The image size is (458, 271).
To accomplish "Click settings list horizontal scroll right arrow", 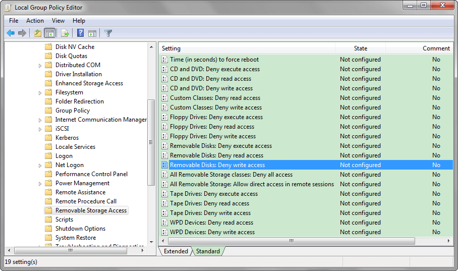I will click(448, 241).
